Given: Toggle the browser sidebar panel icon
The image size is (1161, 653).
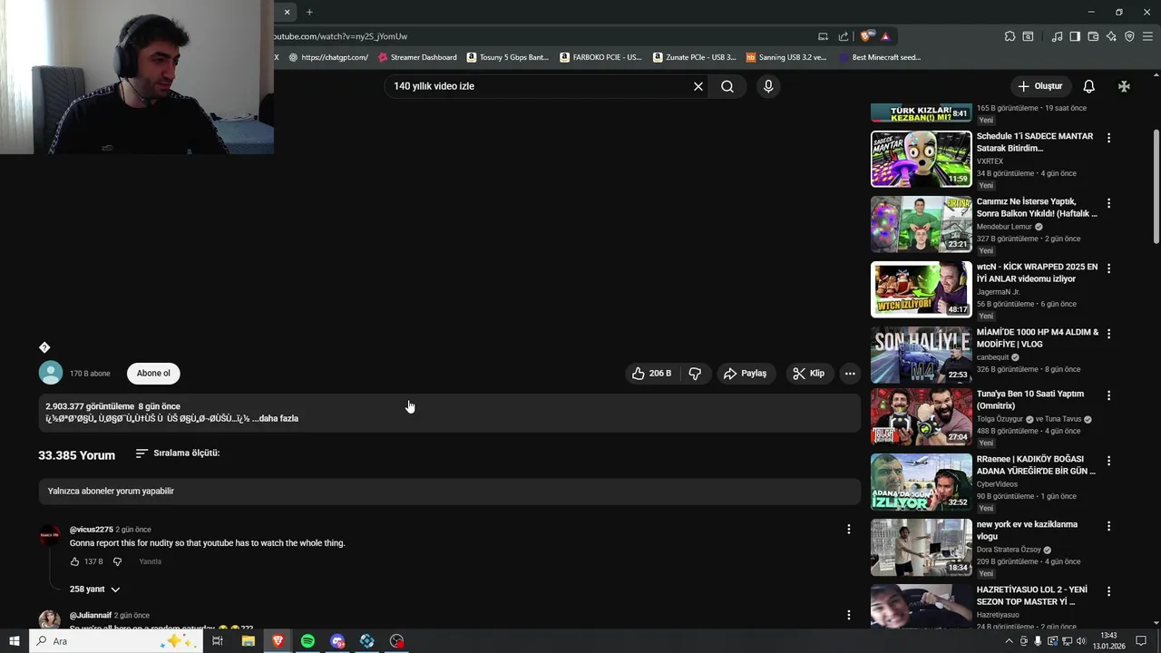Looking at the screenshot, I should point(1075,36).
